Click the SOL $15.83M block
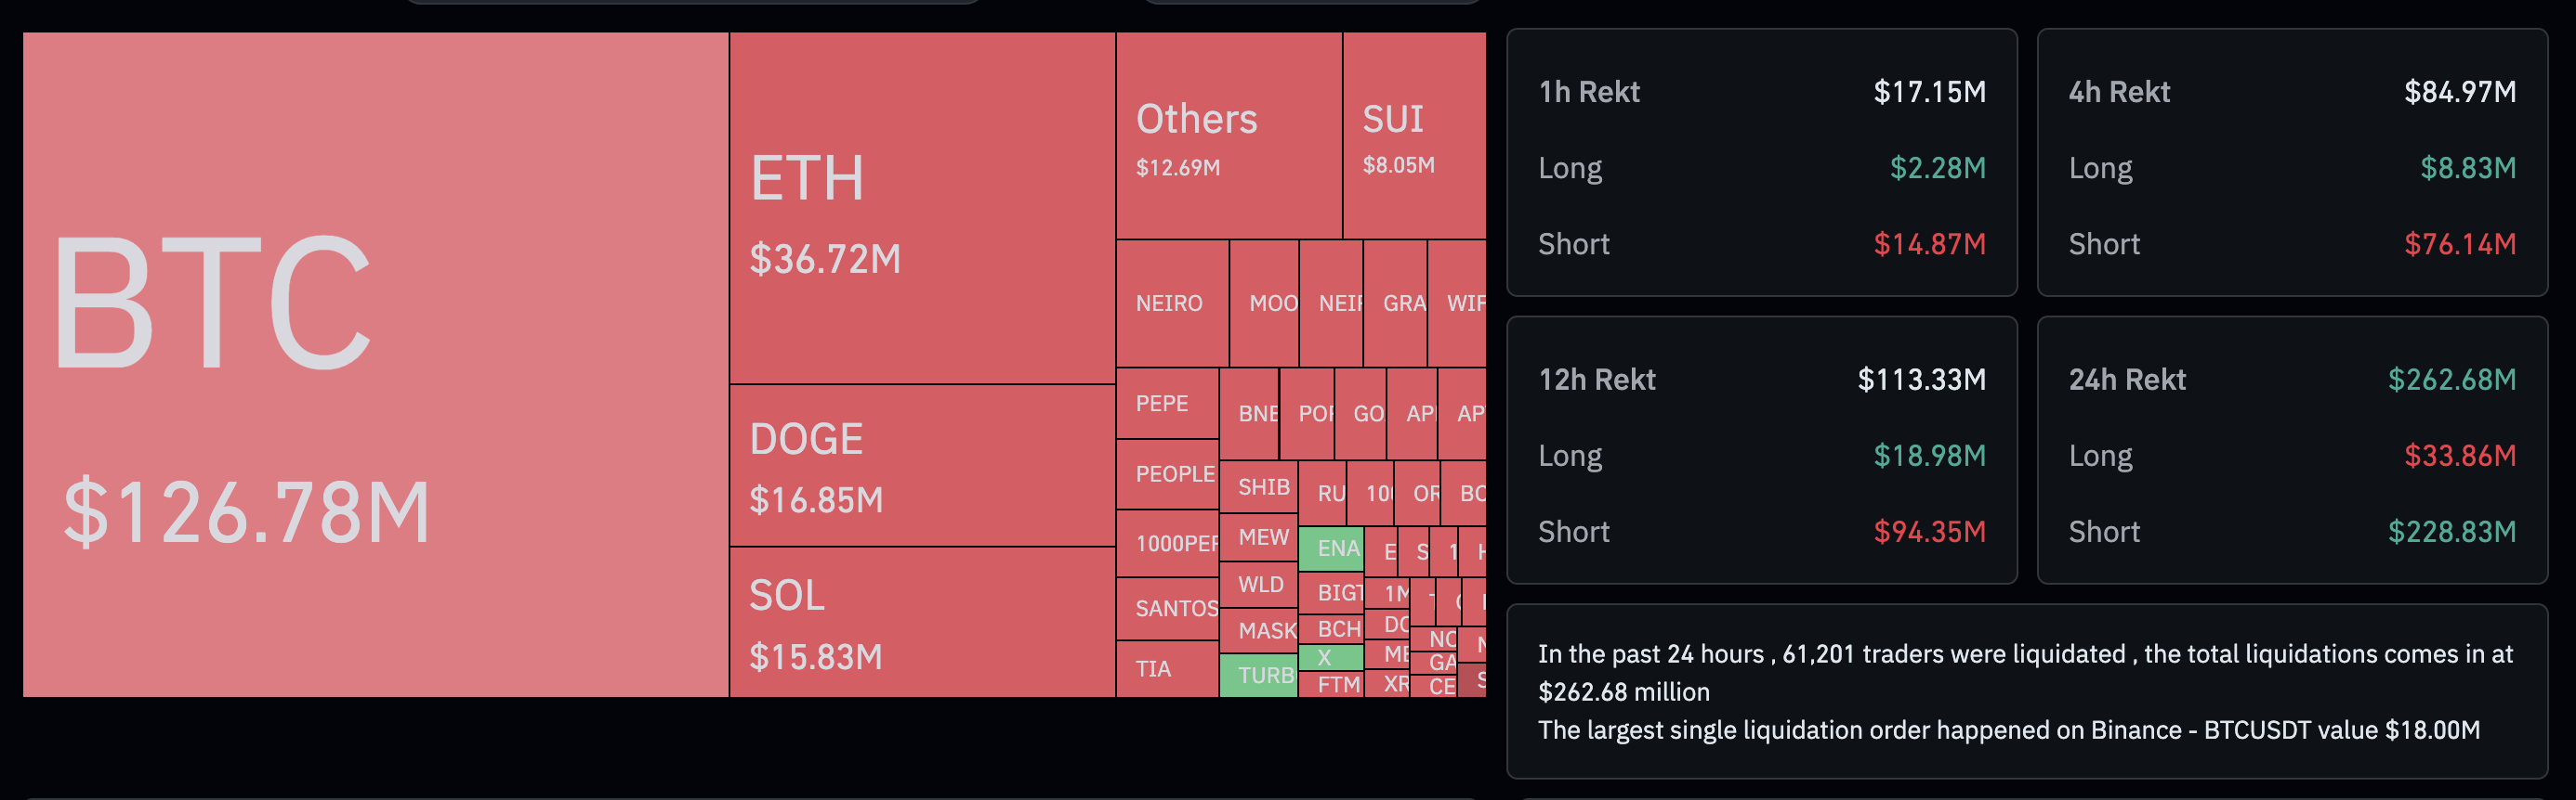Viewport: 2576px width, 800px height. pyautogui.click(x=921, y=622)
